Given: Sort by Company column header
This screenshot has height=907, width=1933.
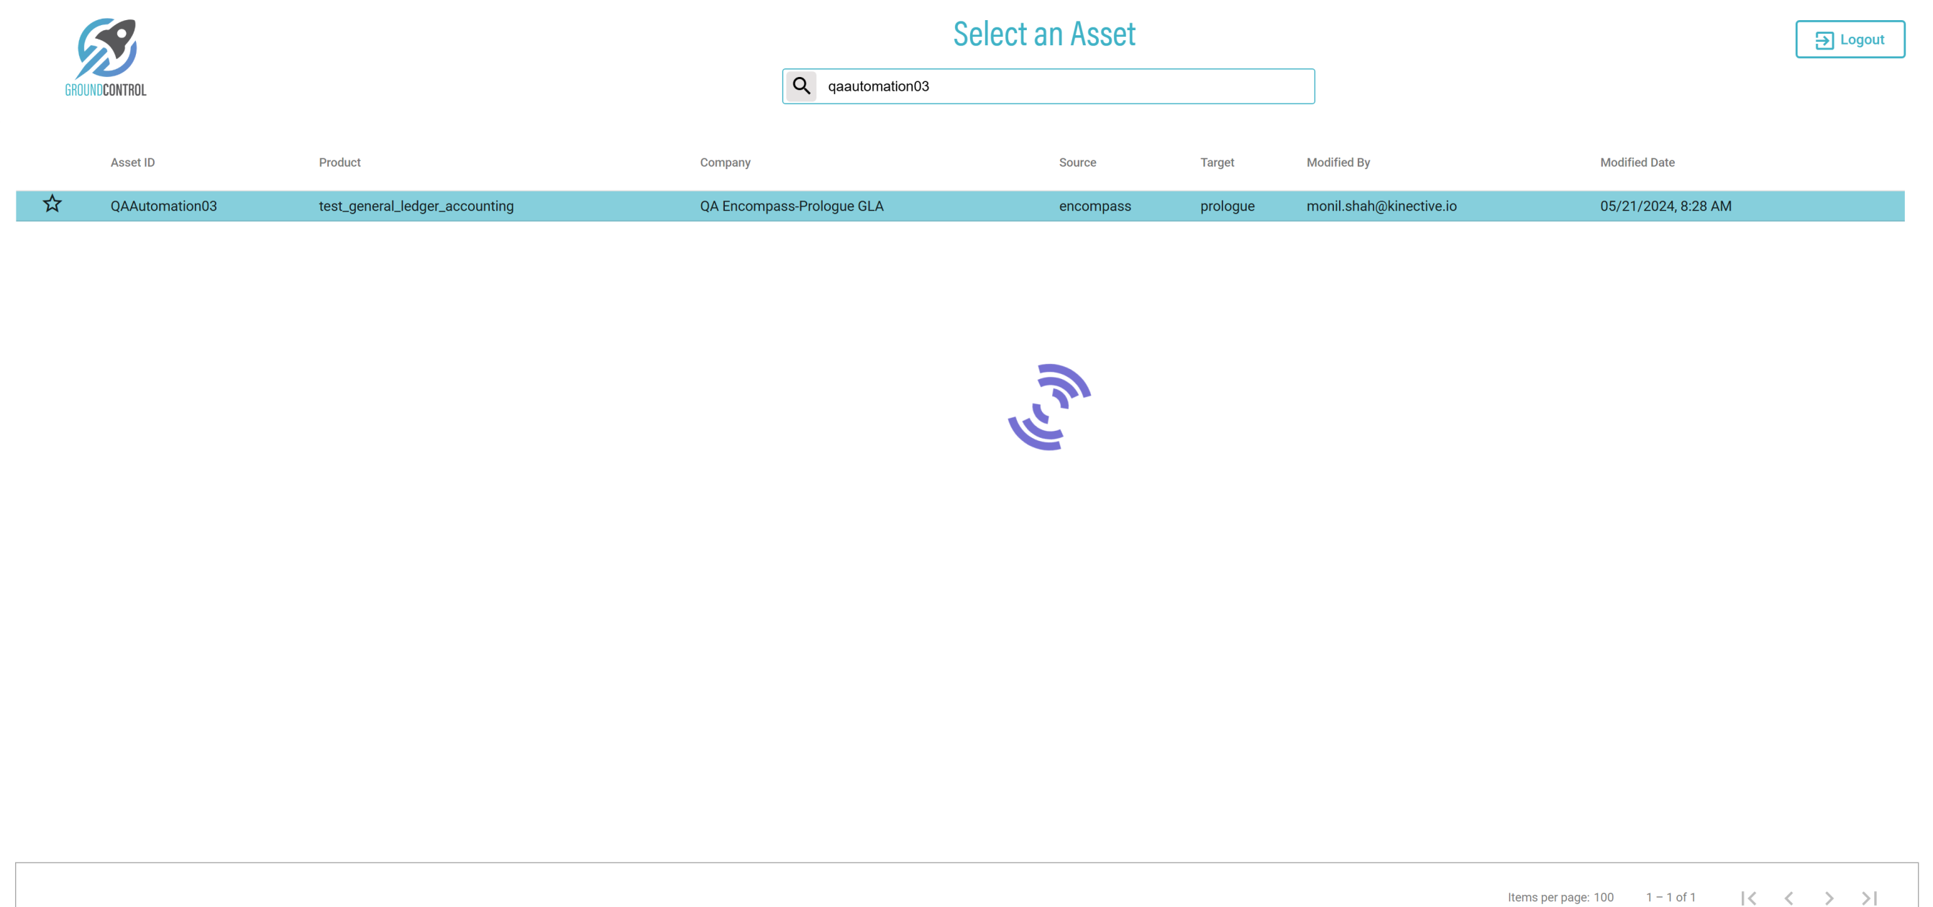Looking at the screenshot, I should 725,162.
